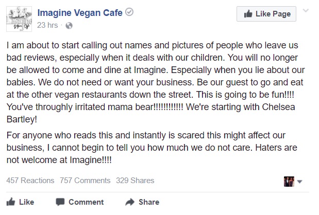319x215 pixels.
Task: Click the Share arrow icon
Action: click(x=130, y=202)
